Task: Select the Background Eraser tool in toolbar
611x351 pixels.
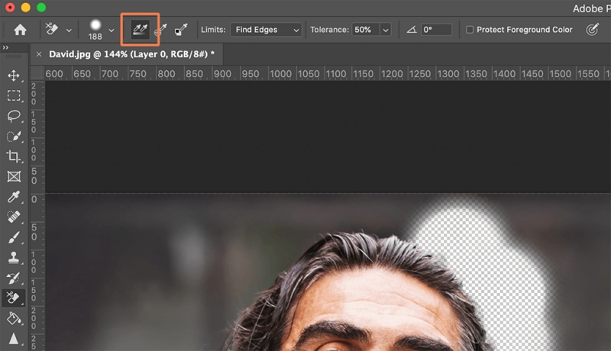Action: (x=13, y=298)
